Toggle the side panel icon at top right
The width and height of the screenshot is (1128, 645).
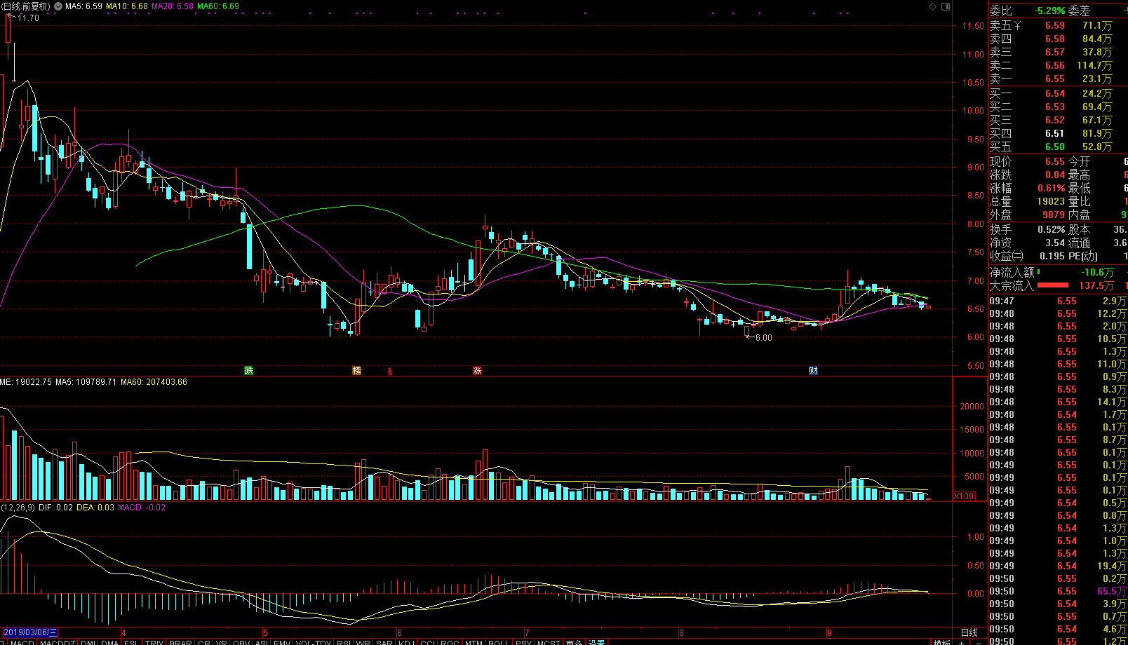[x=945, y=6]
